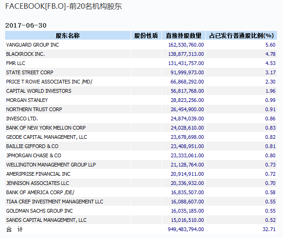Select share count 23,678,698.00
The height and width of the screenshot is (238, 283).
click(187, 137)
